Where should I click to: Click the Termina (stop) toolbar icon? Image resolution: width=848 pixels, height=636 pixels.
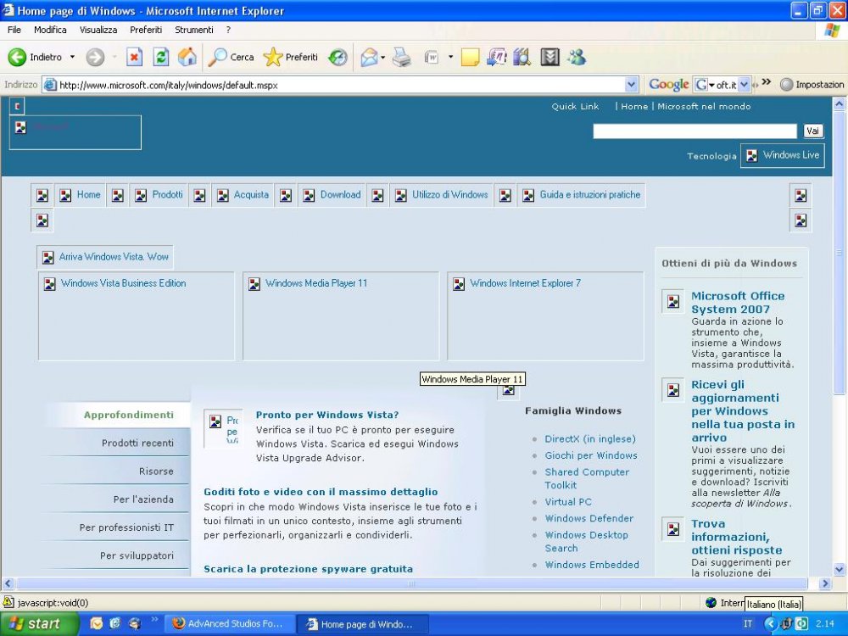[x=134, y=57]
